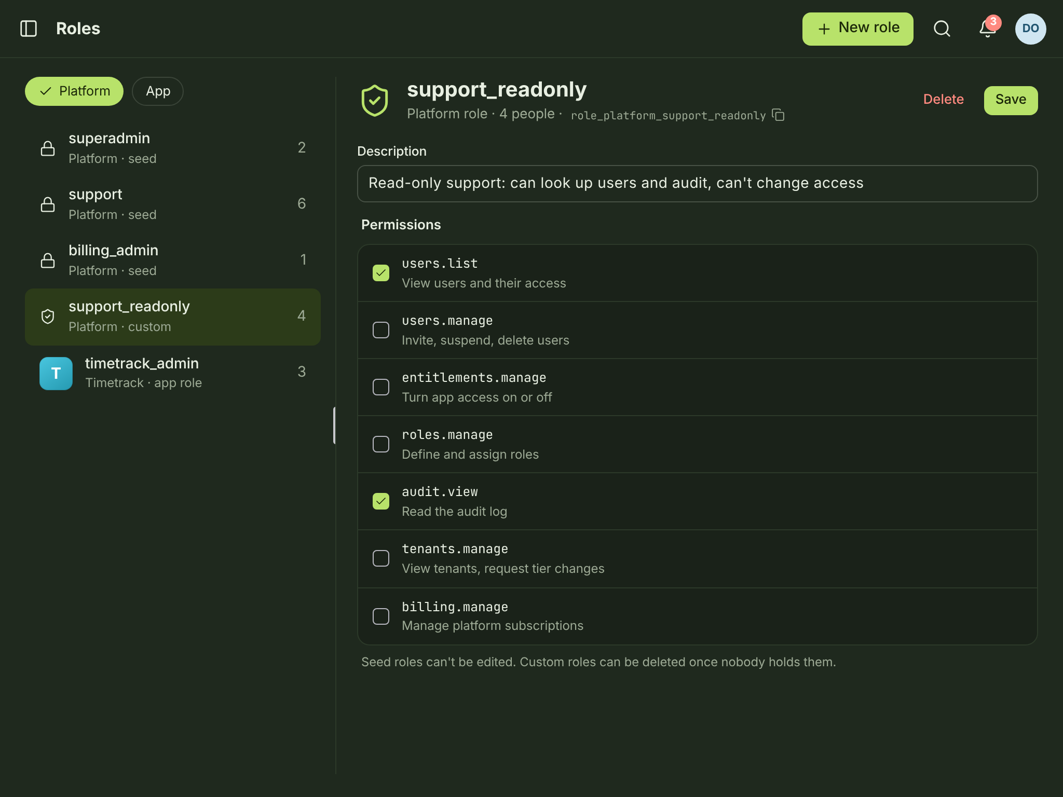Enable the users.manage permission
The image size is (1063, 797).
(x=381, y=330)
